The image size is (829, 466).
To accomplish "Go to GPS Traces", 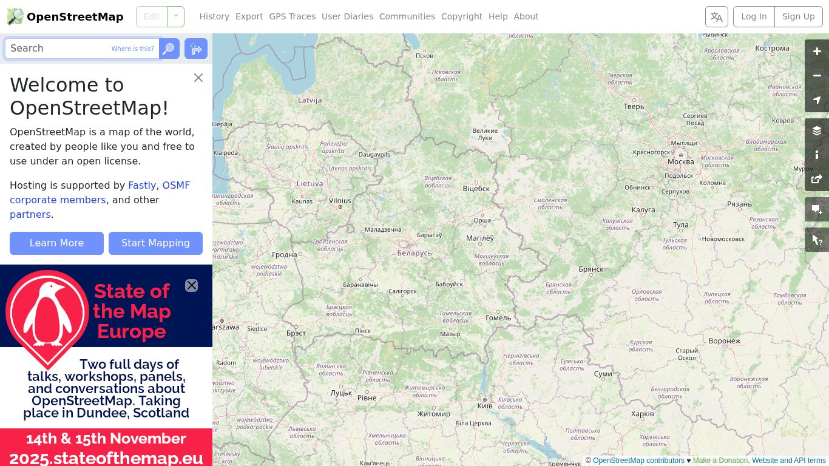I will [x=293, y=16].
